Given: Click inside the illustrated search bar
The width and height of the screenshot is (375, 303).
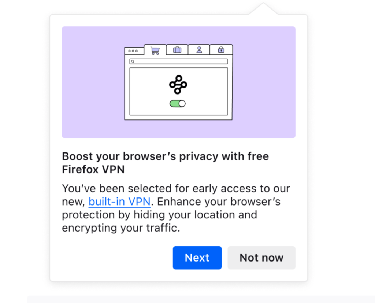Looking at the screenshot, I should coord(178,61).
